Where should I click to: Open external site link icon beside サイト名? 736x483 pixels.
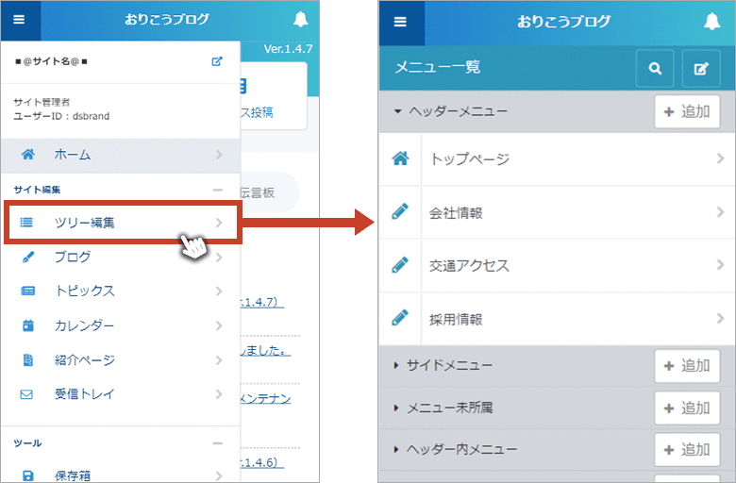(217, 61)
